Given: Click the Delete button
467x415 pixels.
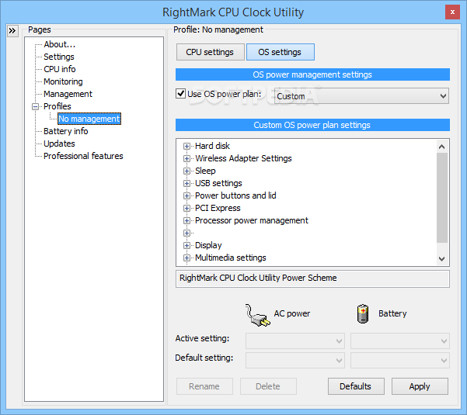Looking at the screenshot, I should [268, 386].
